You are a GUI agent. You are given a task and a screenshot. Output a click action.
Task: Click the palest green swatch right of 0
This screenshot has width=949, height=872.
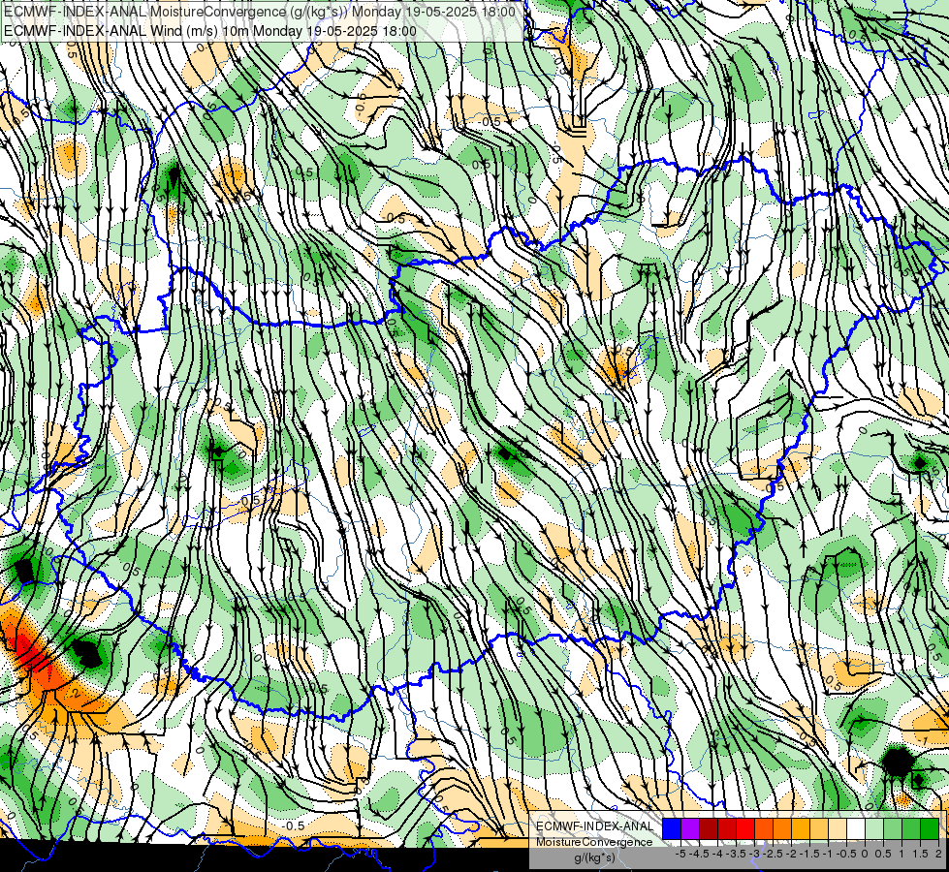coord(874,829)
